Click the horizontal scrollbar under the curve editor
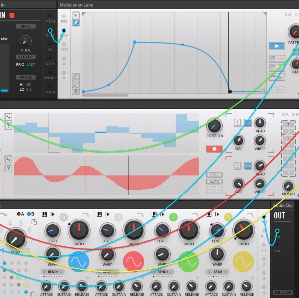299x298 pixels. point(105,95)
